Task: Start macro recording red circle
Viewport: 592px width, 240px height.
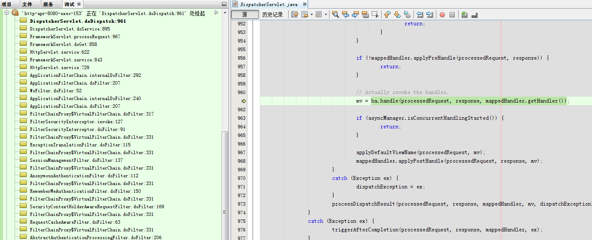Action: pyautogui.click(x=442, y=15)
